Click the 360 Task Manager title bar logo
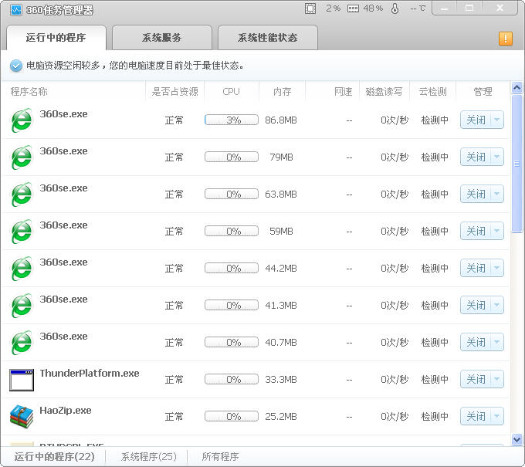Screen dimensions: 525x467 tap(15, 8)
